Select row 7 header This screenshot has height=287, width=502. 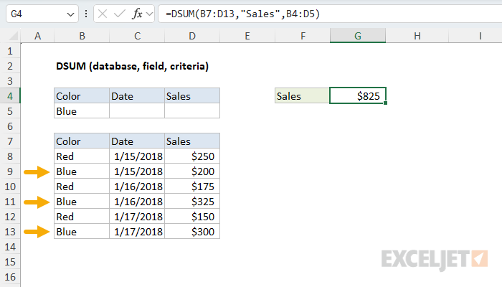pos(10,141)
